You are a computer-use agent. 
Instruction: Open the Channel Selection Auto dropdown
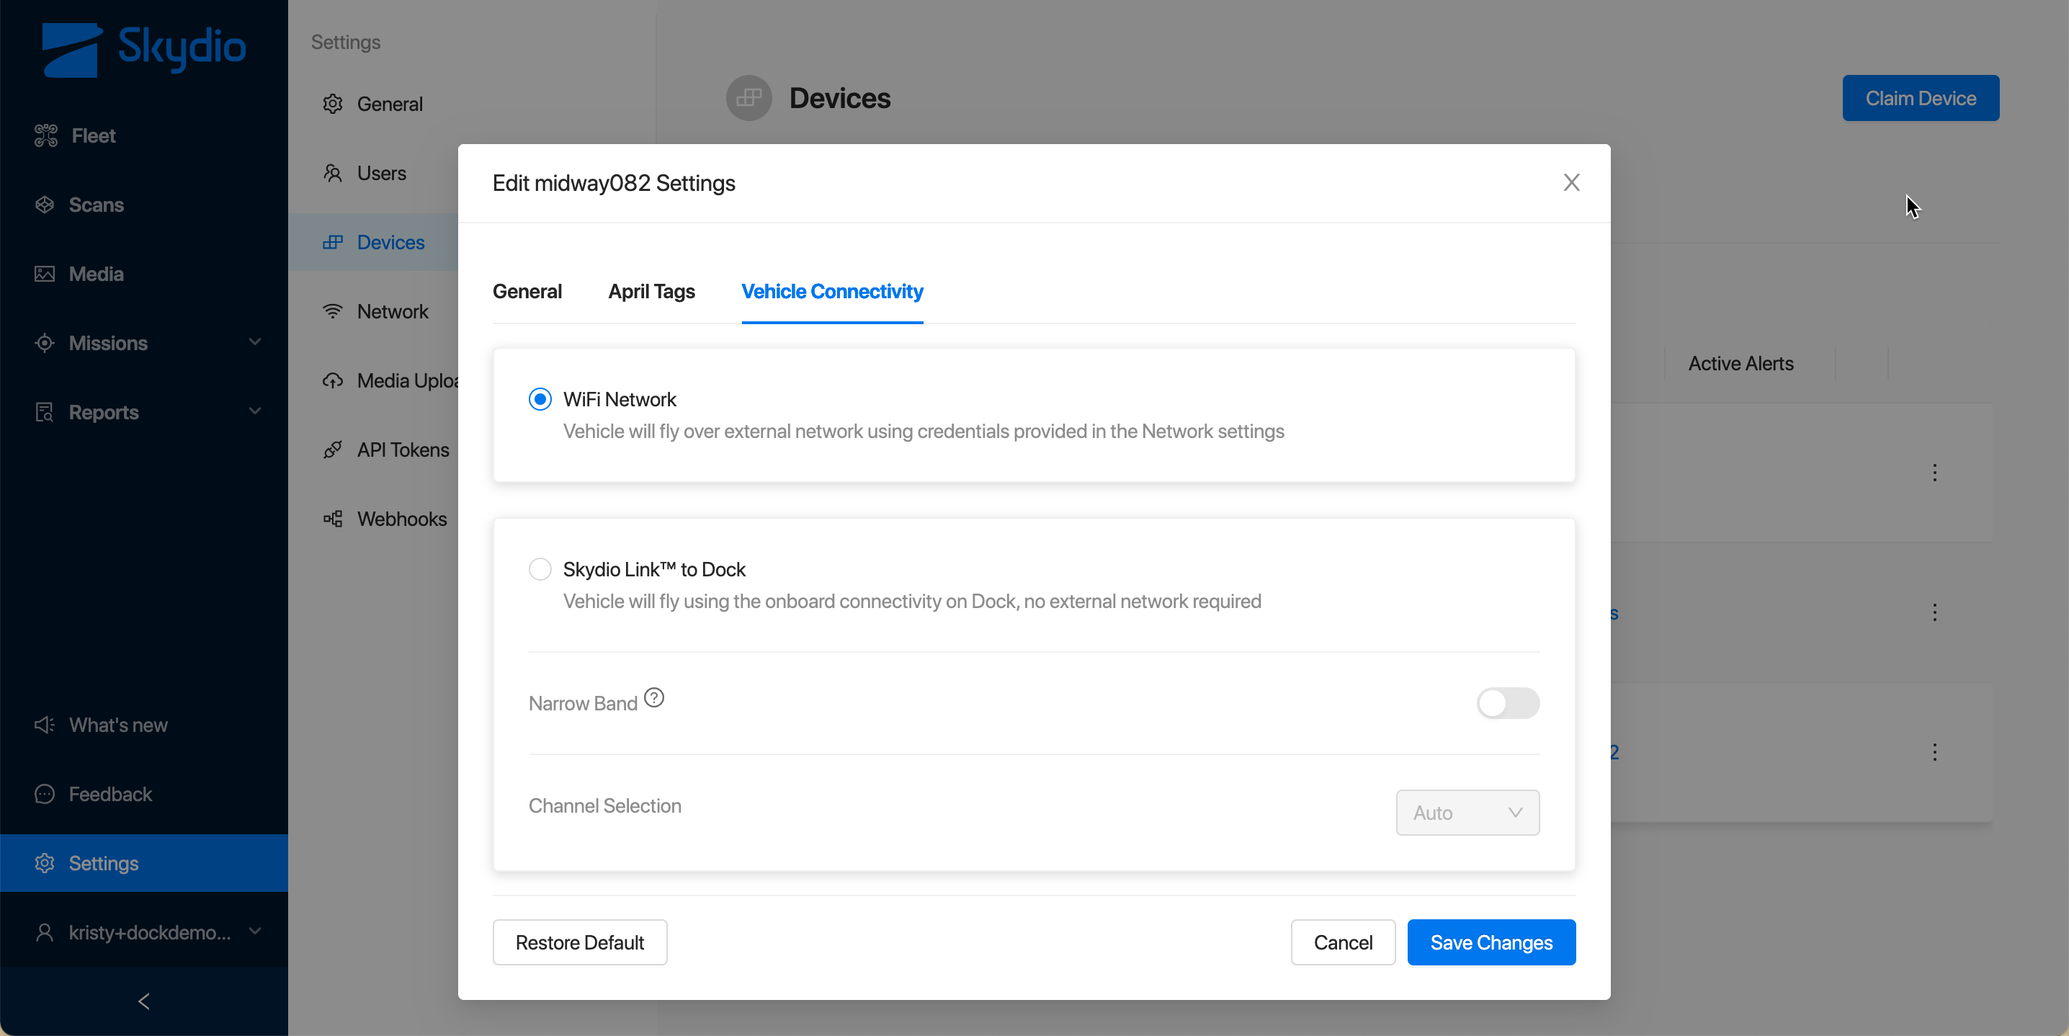[1467, 813]
